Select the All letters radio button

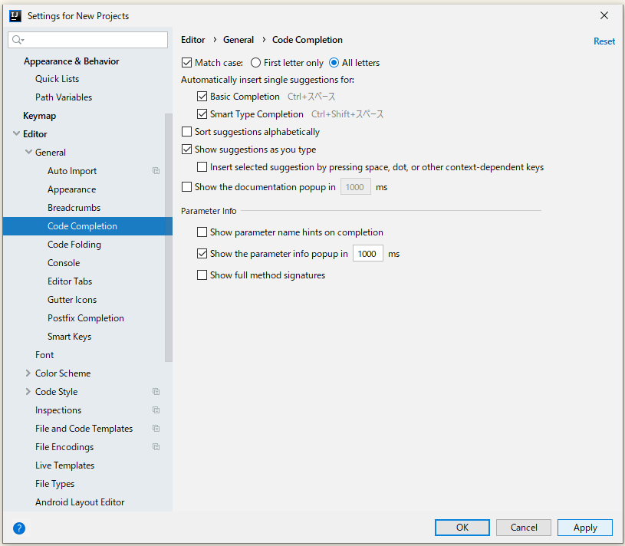point(334,63)
